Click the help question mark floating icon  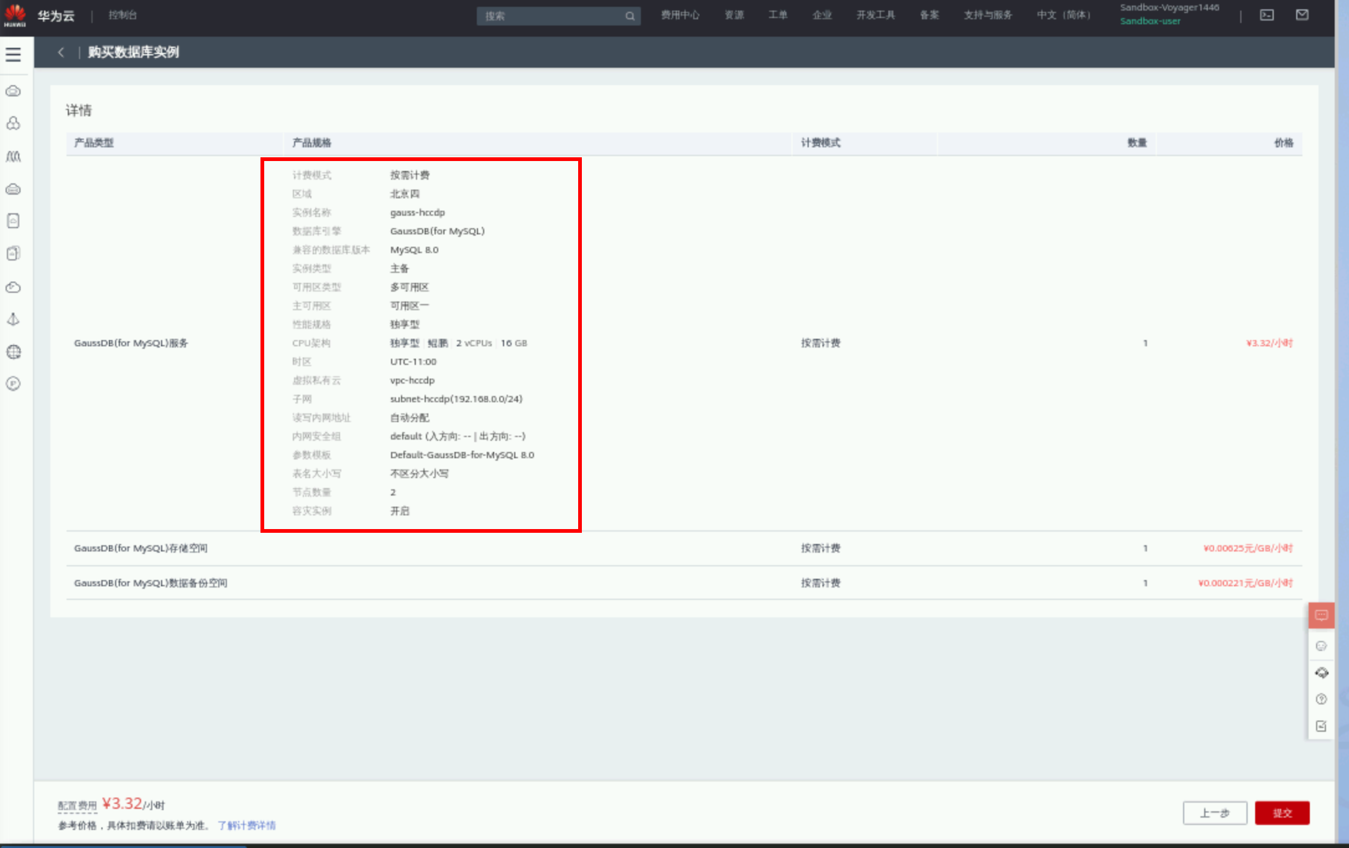point(1321,699)
